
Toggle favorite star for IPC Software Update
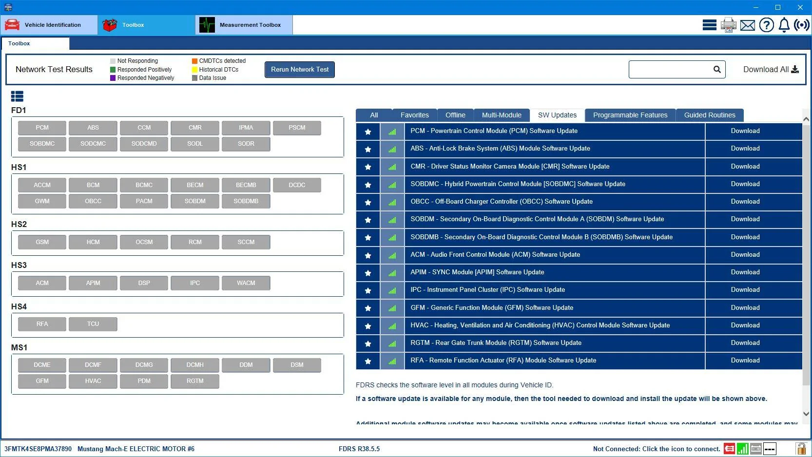[x=368, y=290]
